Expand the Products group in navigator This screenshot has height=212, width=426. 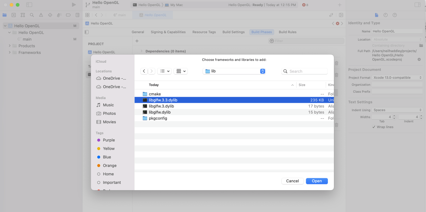coord(10,46)
